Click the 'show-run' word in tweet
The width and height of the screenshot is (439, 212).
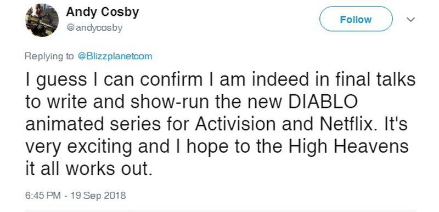[x=168, y=102]
